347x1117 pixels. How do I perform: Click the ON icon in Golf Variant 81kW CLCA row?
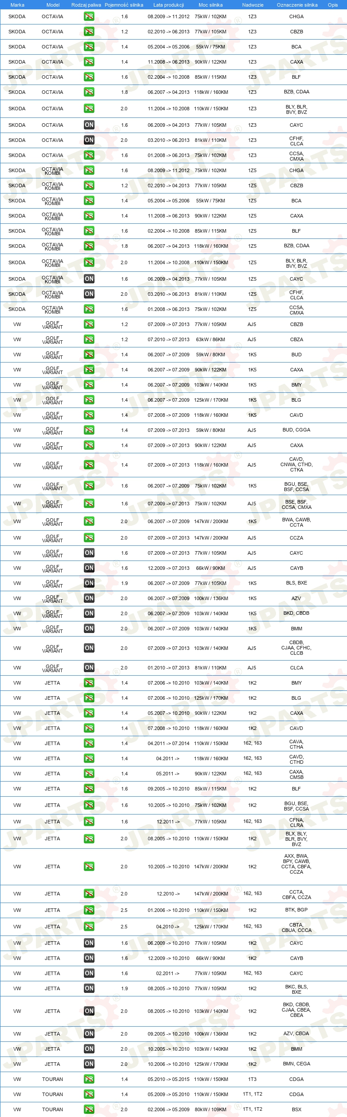point(89,667)
